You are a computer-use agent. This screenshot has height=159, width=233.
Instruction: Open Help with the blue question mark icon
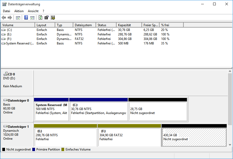[26, 18]
